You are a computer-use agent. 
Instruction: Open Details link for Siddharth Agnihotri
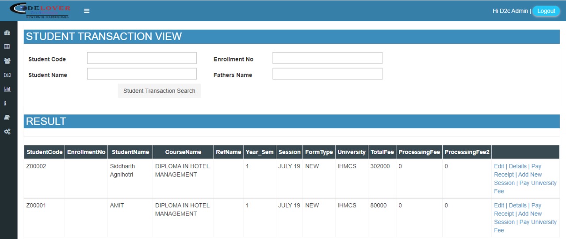click(x=517, y=166)
